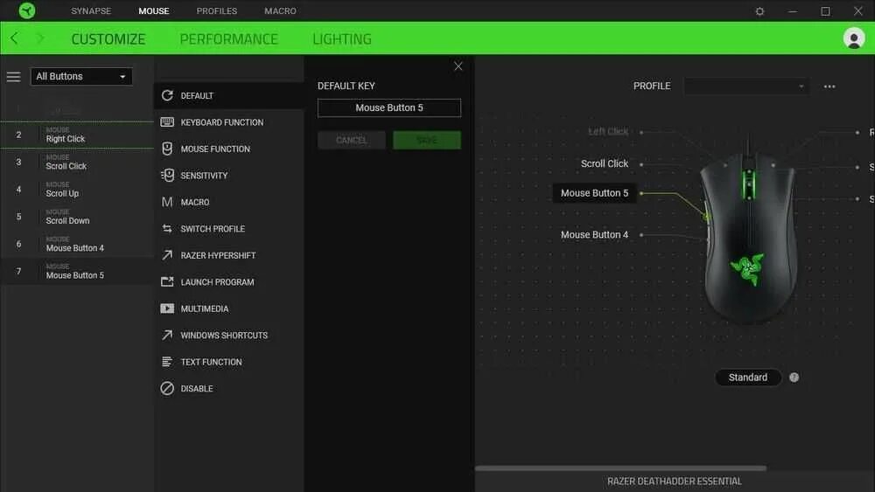The width and height of the screenshot is (875, 492).
Task: Open the Profile dropdown
Action: 746,87
